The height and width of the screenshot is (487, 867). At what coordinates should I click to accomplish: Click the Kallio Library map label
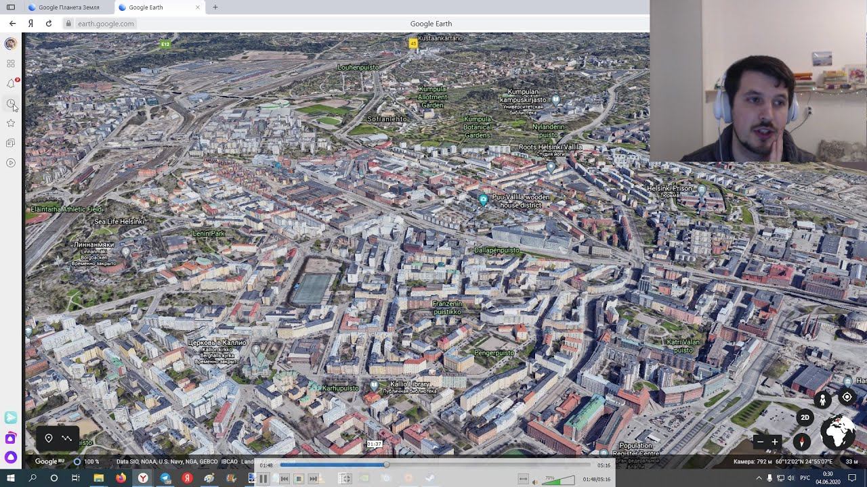(x=410, y=384)
